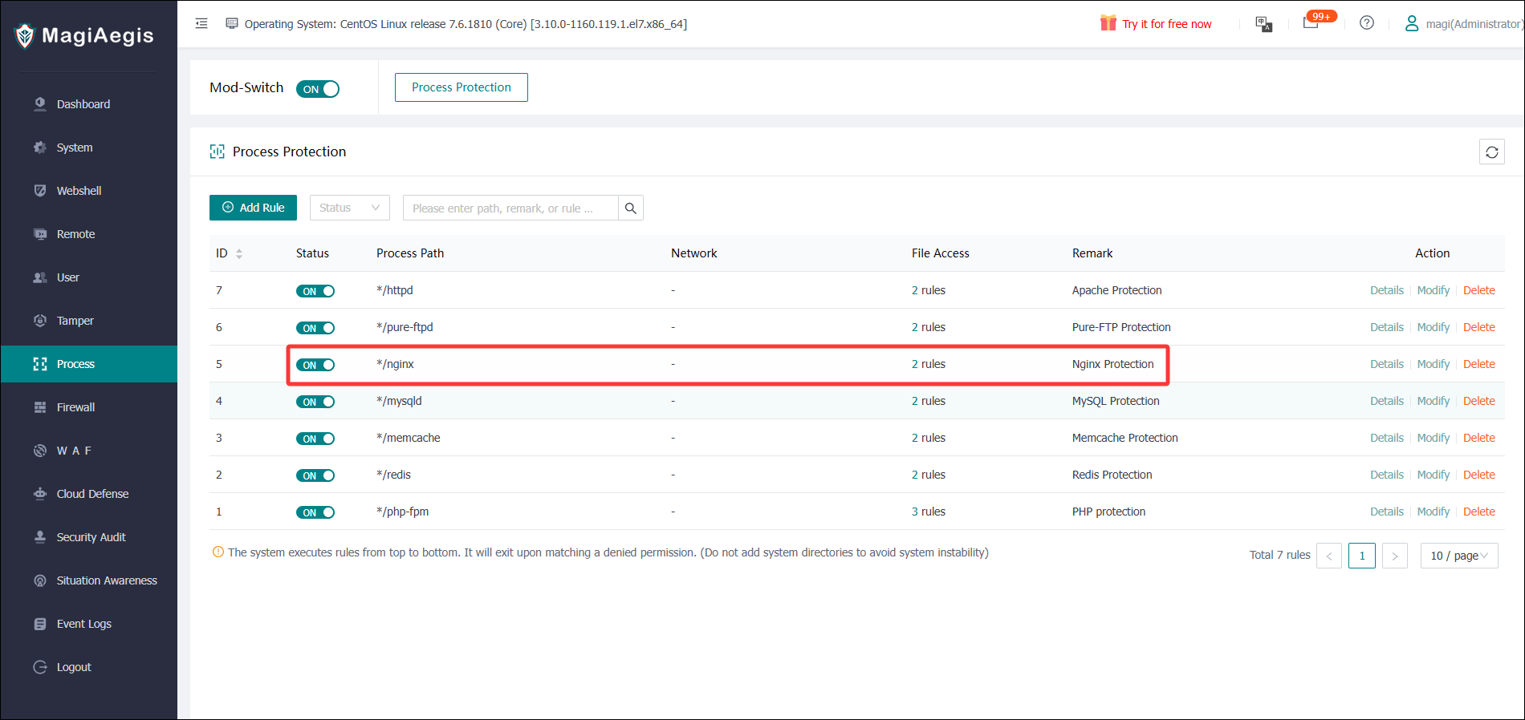The image size is (1525, 720).
Task: Open the Security Audit menu item
Action: point(89,537)
